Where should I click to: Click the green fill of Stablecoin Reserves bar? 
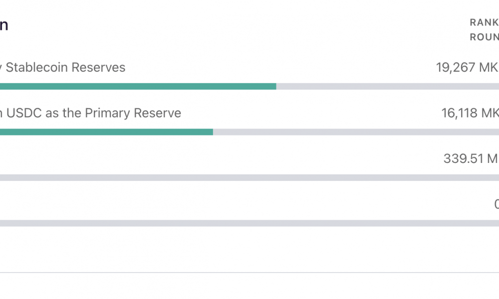point(138,86)
